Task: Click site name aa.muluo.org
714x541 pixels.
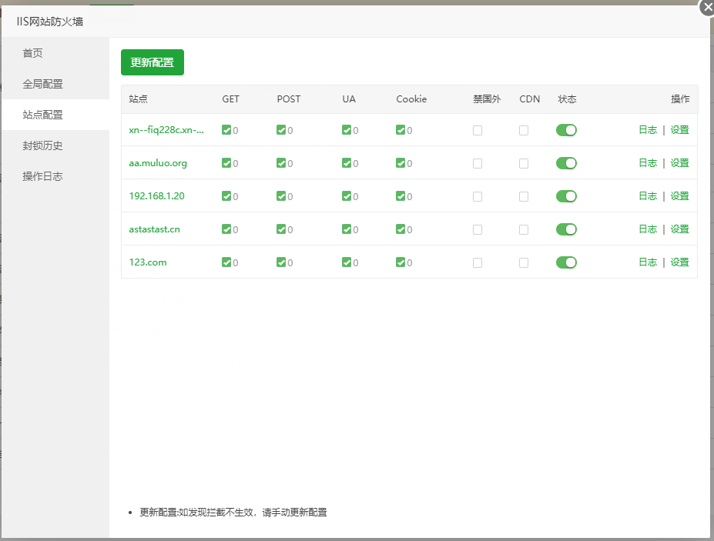Action: 158,163
